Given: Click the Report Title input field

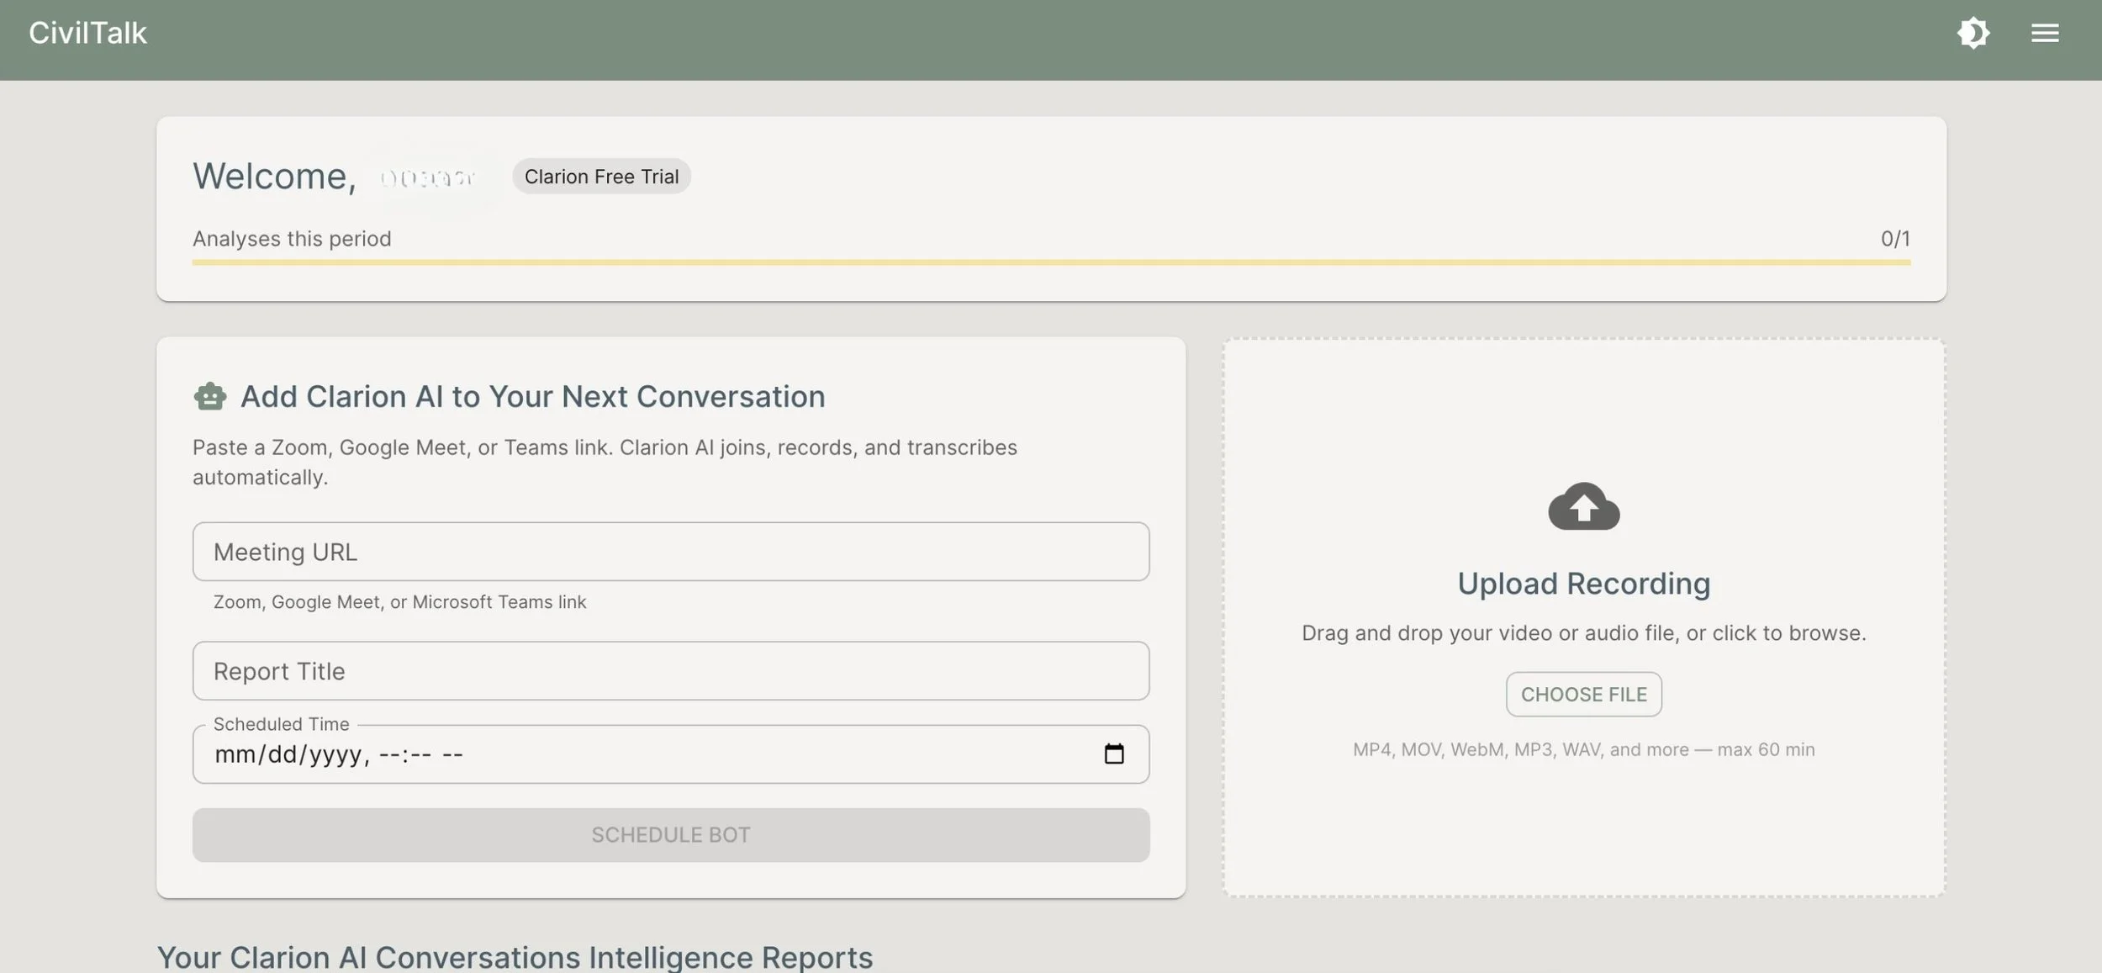Looking at the screenshot, I should tap(670, 671).
